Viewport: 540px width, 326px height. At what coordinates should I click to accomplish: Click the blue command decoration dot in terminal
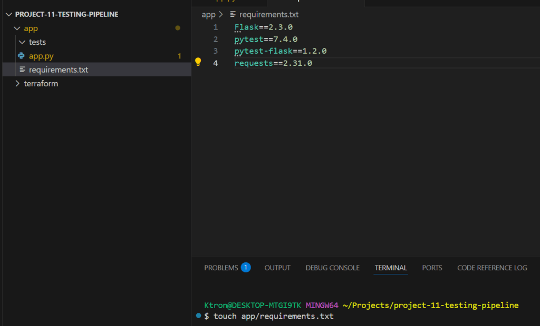tap(198, 315)
